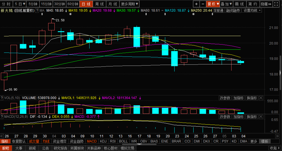Toggle the 资金趋势 indicator
This screenshot has width=282, height=151.
(77, 141)
